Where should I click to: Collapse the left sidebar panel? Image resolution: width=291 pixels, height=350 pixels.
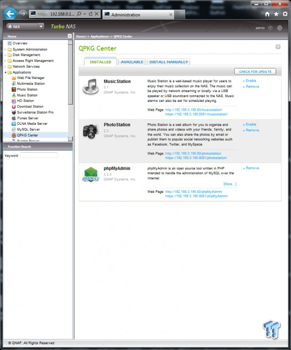click(69, 36)
